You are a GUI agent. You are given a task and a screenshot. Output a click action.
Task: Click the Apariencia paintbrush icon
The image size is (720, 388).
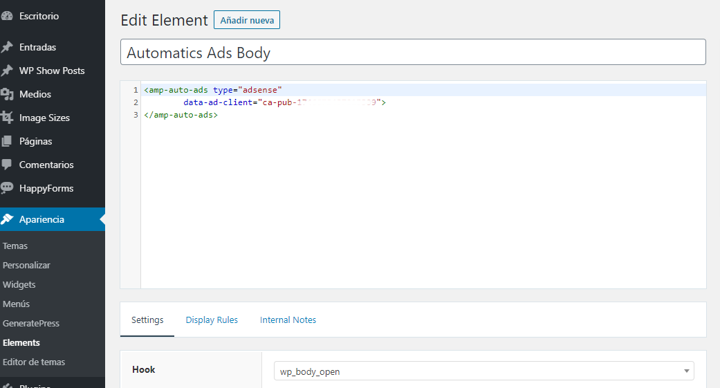click(x=7, y=219)
